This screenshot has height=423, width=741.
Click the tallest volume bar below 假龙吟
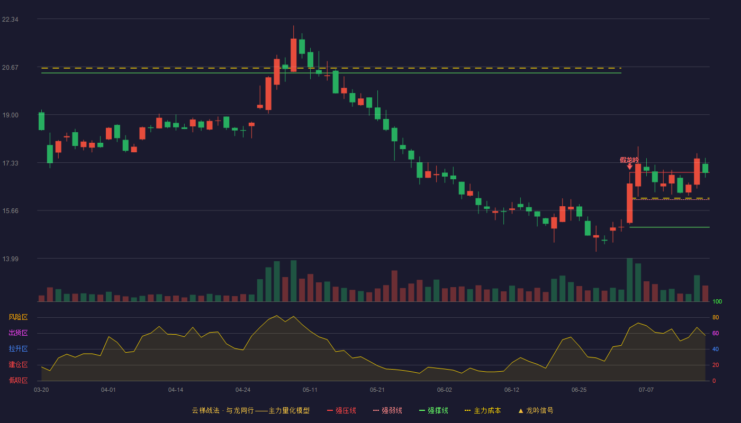pyautogui.click(x=629, y=280)
